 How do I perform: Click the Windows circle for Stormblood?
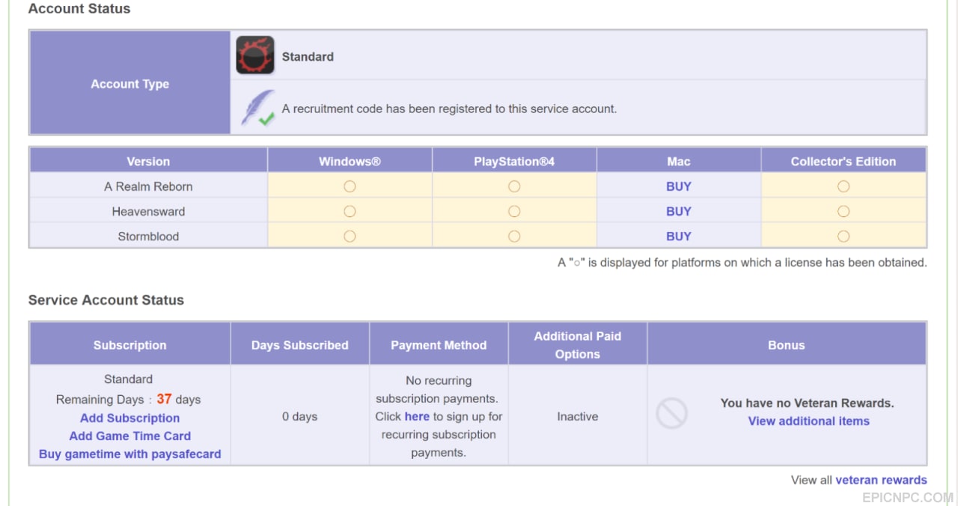(x=350, y=237)
